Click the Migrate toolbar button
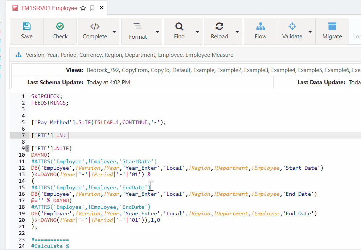The height and width of the screenshot is (250, 361). (332, 31)
